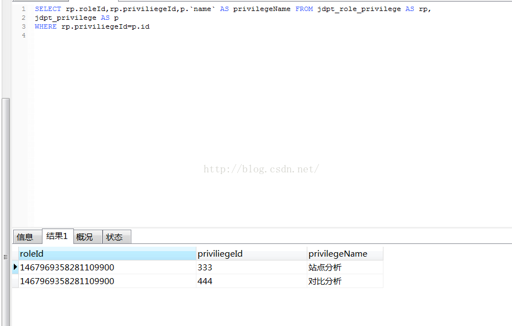Click the FROM keyword in query

304,9
